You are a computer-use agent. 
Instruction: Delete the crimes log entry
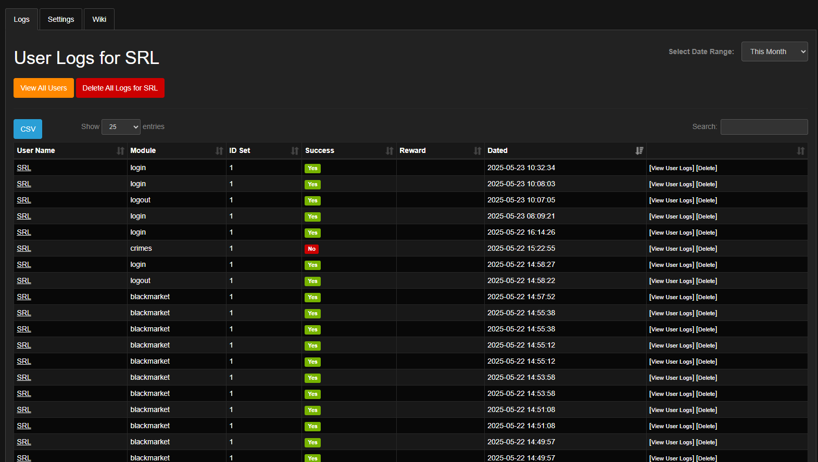(707, 249)
